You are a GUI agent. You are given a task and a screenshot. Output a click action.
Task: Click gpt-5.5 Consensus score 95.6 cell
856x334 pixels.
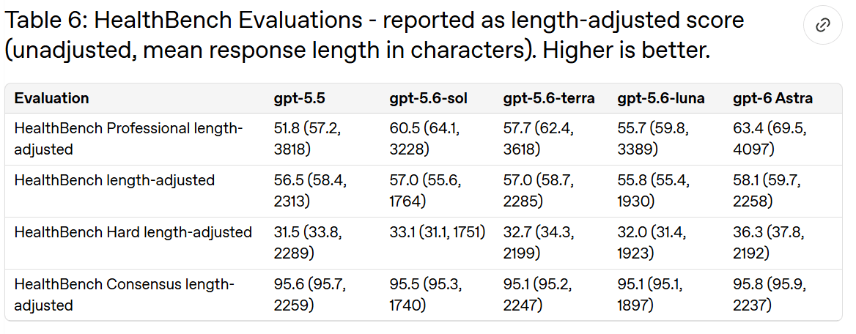(309, 294)
